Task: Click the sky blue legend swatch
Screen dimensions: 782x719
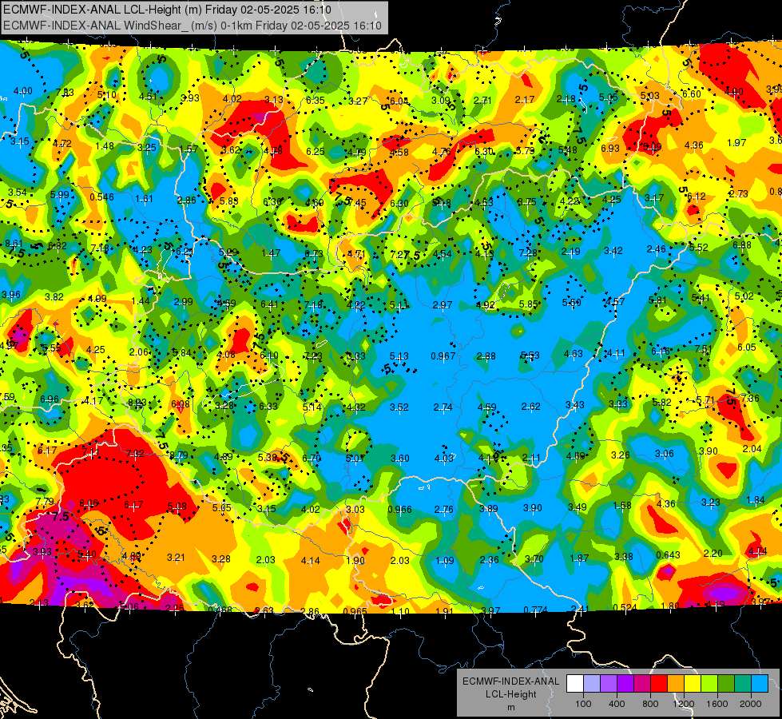Action: 759,684
